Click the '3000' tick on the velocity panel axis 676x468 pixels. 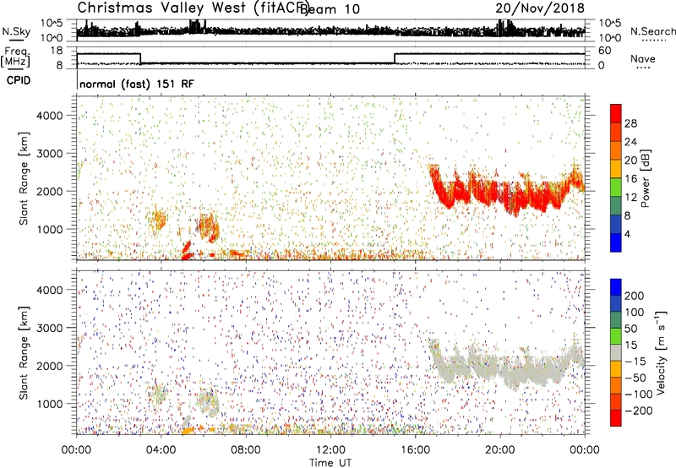(49, 328)
